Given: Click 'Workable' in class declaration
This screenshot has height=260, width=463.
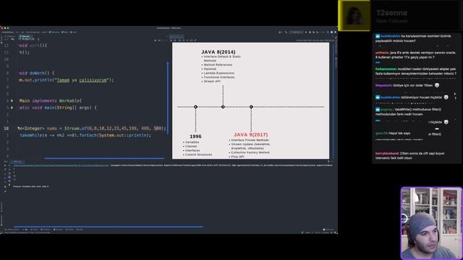Looking at the screenshot, I should coord(69,100).
